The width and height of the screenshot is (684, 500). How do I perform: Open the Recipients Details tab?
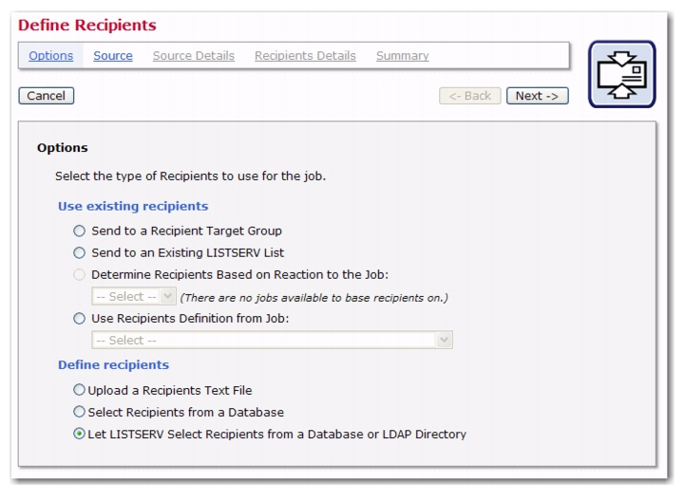point(305,56)
